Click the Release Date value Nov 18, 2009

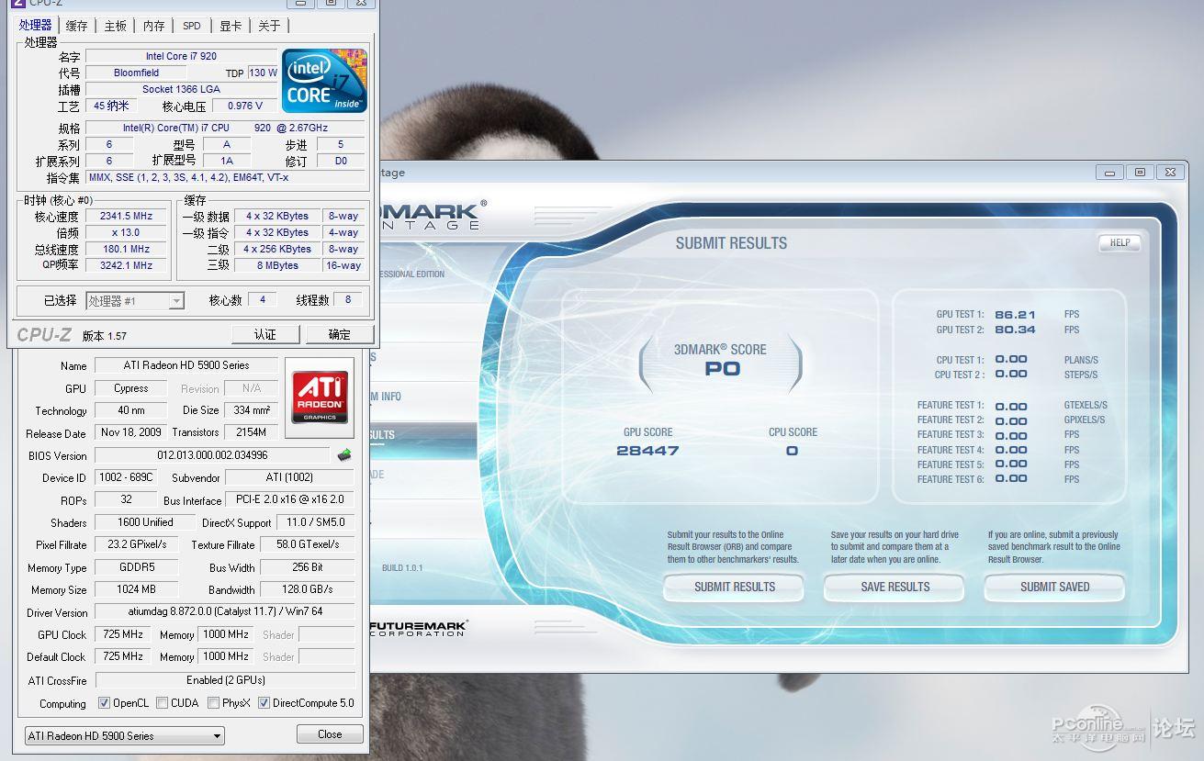(x=130, y=432)
